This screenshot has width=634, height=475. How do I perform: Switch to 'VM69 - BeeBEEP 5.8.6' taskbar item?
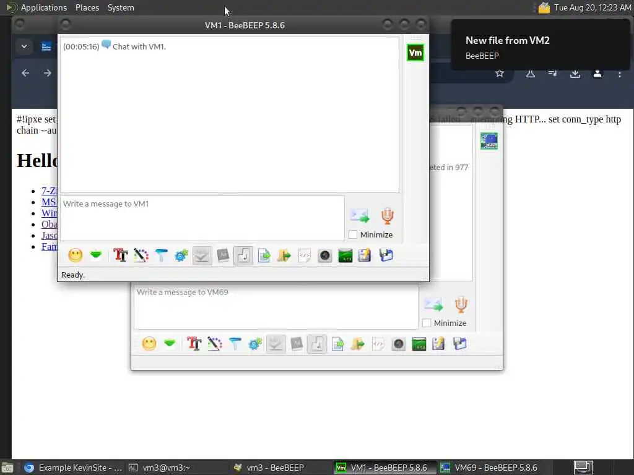coord(489,468)
